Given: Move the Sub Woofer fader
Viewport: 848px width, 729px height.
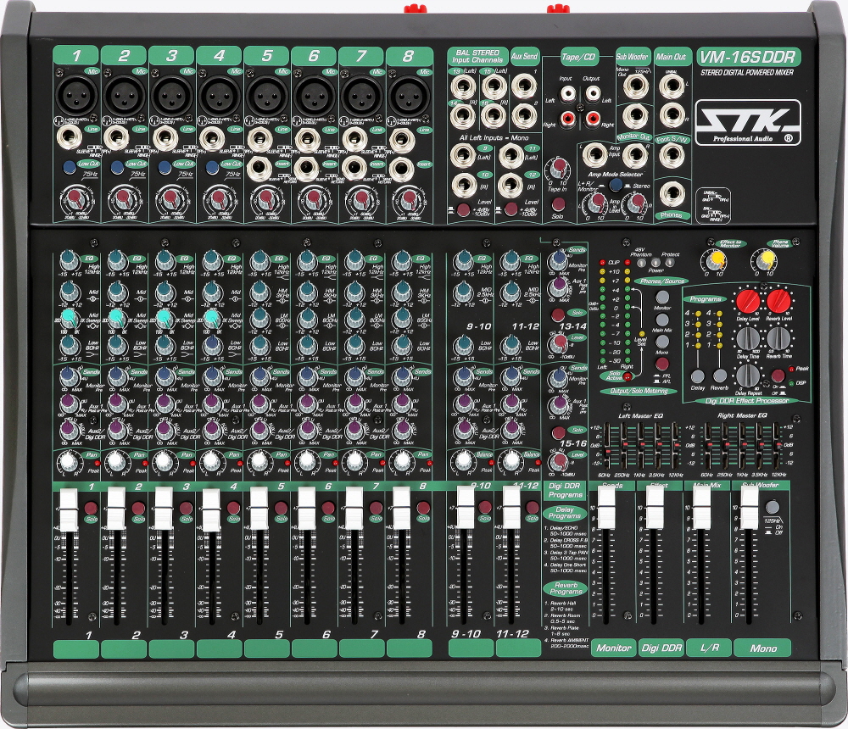Looking at the screenshot, I should point(750,508).
